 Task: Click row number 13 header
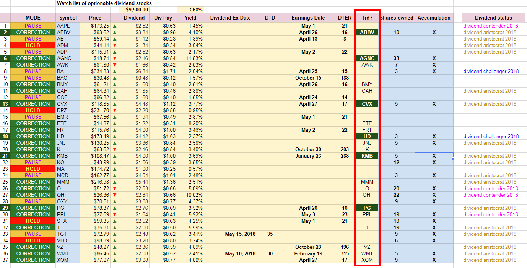[x=5, y=104]
